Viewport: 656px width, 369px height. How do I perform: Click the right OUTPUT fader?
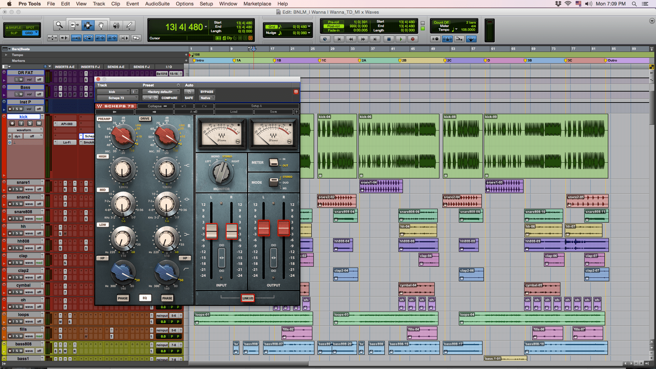pyautogui.click(x=284, y=228)
